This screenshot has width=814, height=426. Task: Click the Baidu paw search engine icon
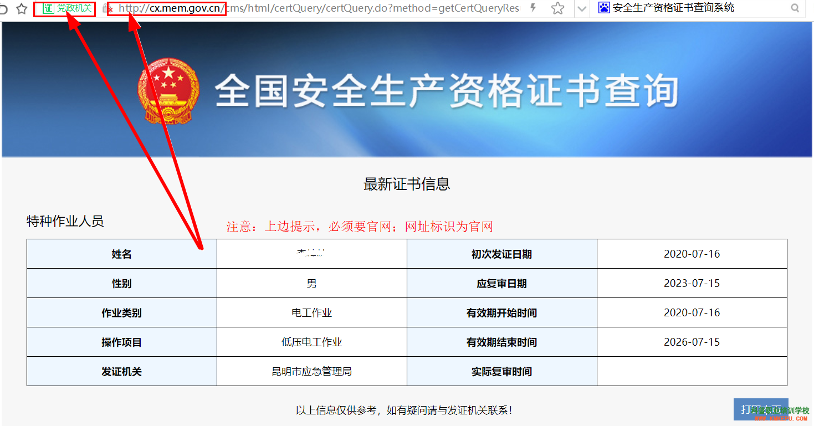point(604,8)
